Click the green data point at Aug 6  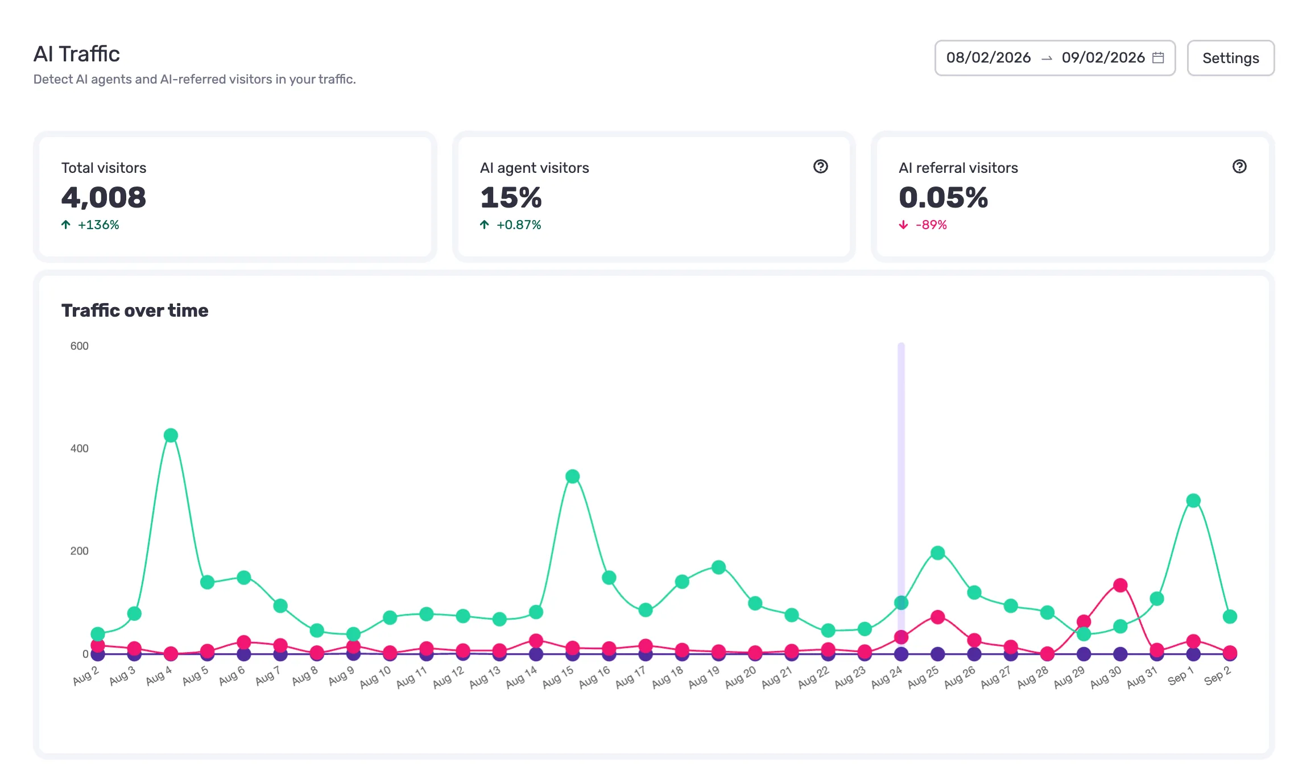pyautogui.click(x=244, y=578)
